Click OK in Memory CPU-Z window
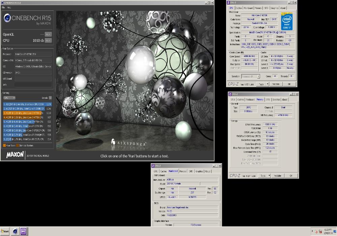Image resolution: width=337 pixels, height=236 pixels. (x=291, y=176)
